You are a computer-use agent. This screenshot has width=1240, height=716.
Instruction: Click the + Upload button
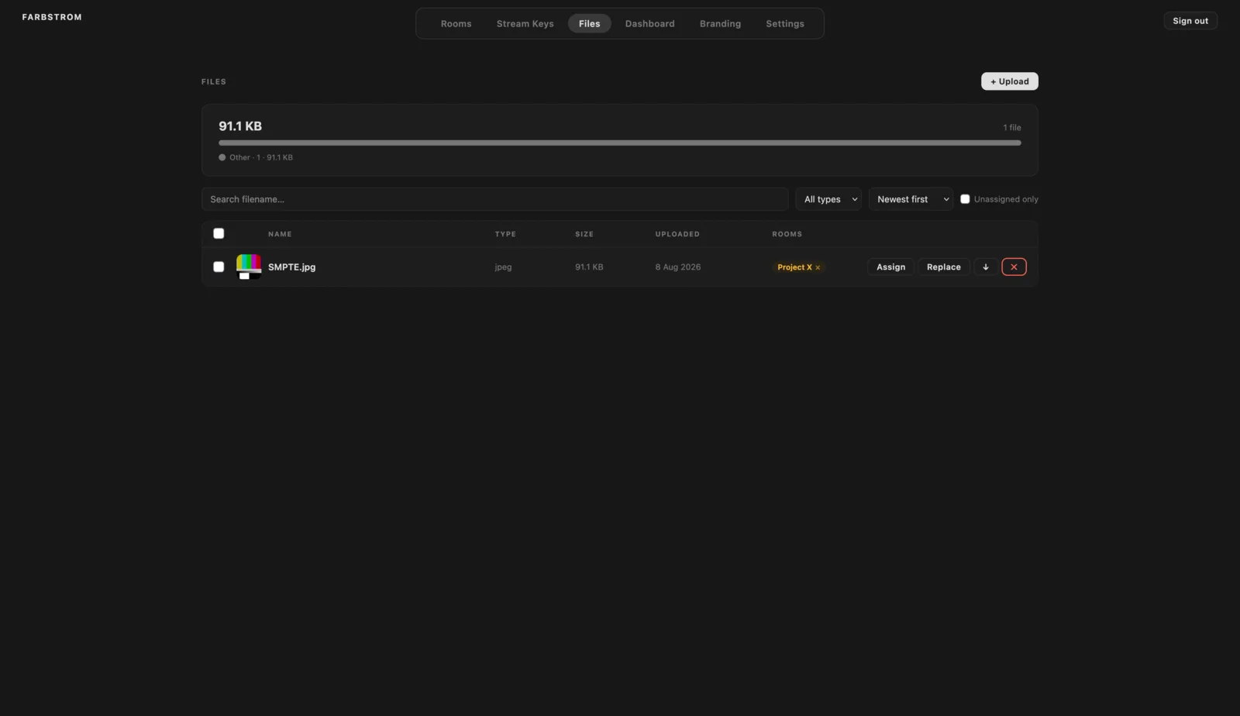1009,81
